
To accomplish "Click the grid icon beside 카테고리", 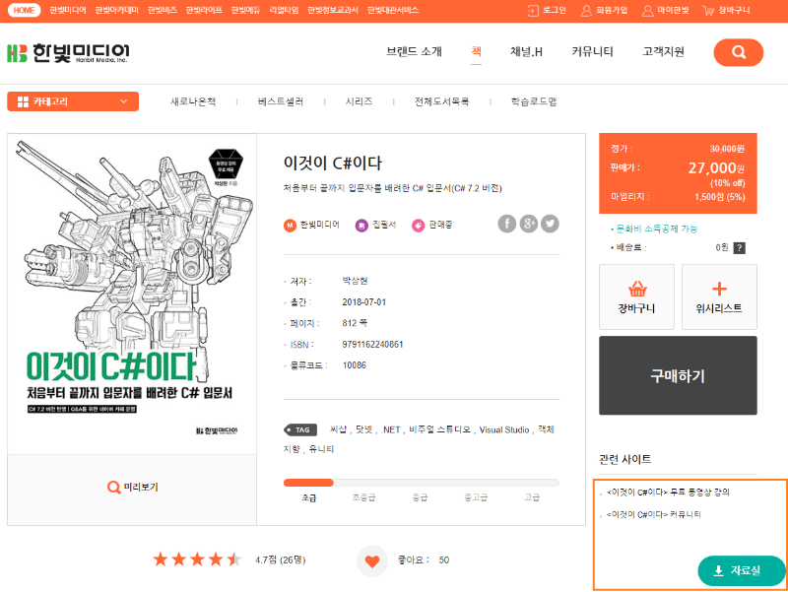I will [x=23, y=101].
